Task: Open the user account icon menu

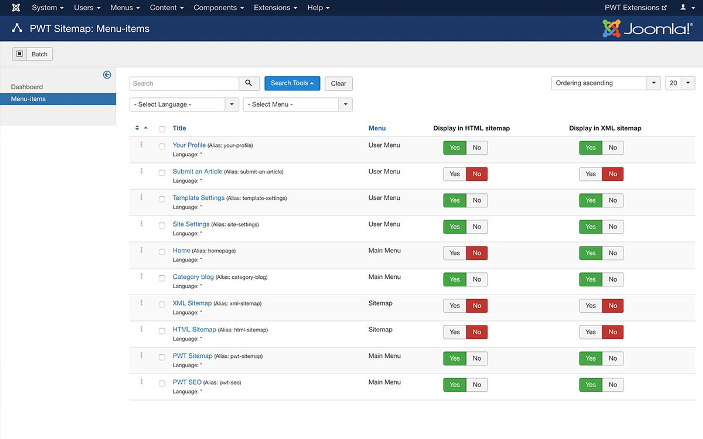Action: [687, 8]
